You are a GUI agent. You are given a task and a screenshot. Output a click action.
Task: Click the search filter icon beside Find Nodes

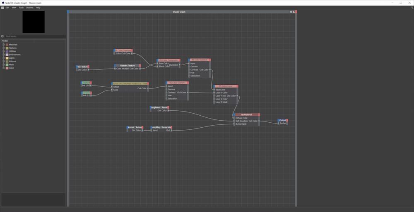[2, 36]
